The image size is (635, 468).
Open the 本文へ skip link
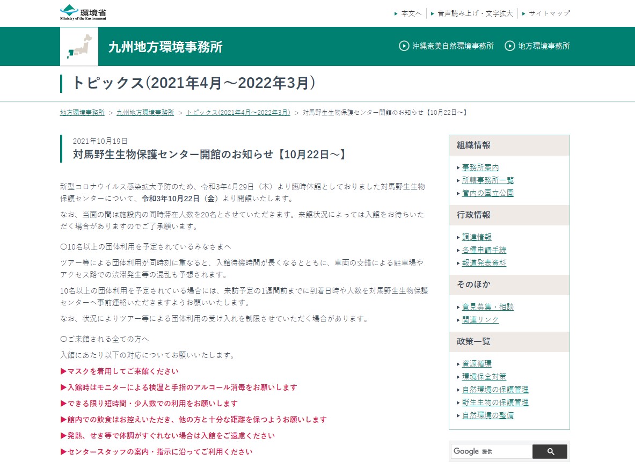411,13
